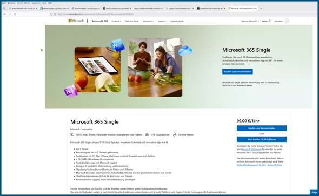Open the Bearbeiten menu
Viewport: 319px width, 196px height.
11,3
